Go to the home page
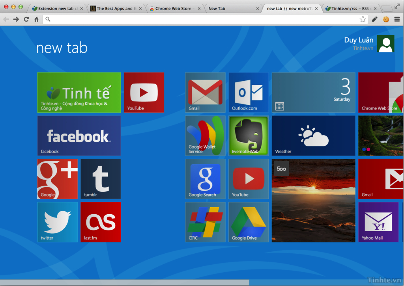Viewport: 404px width, 286px height. pyautogui.click(x=36, y=19)
